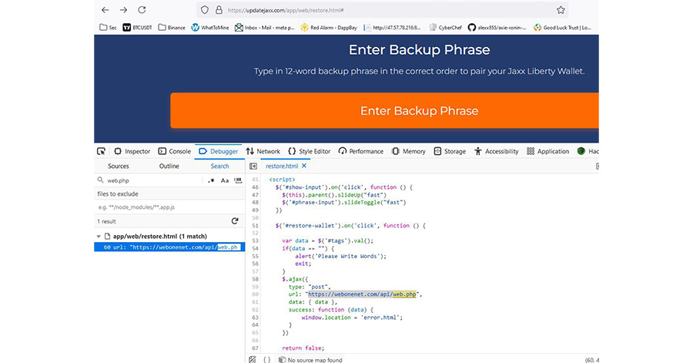Image resolution: width=693 pixels, height=363 pixels.
Task: Click the address bar showing updatejaxx.com
Action: point(382,10)
